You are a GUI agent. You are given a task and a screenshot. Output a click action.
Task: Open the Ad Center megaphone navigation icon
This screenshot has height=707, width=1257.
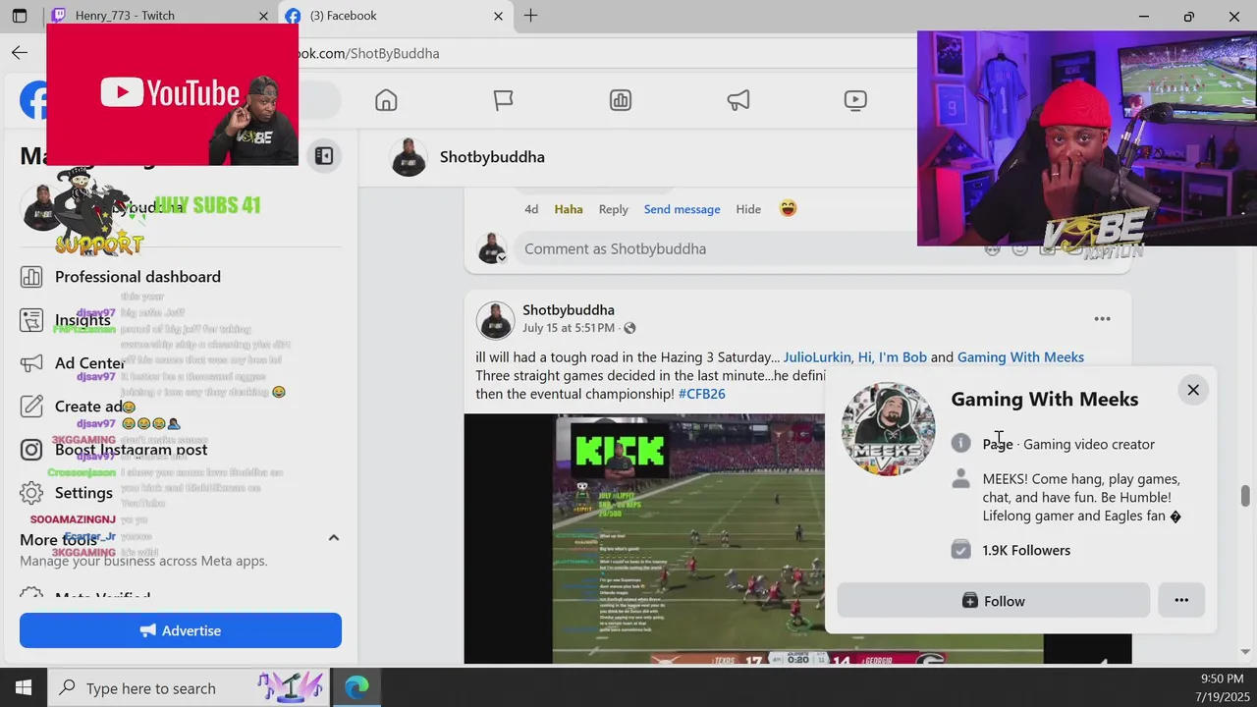pos(738,100)
